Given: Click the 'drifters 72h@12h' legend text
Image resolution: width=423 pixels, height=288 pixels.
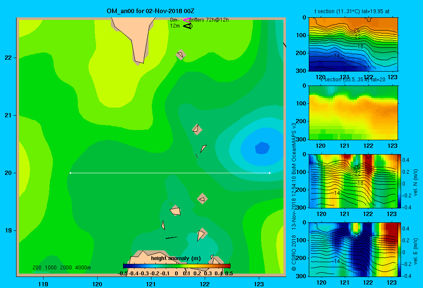Looking at the screenshot, I should (209, 20).
